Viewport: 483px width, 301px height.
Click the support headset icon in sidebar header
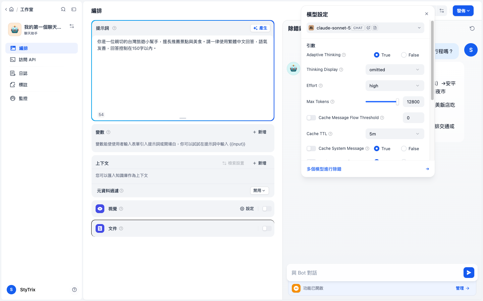click(x=63, y=9)
